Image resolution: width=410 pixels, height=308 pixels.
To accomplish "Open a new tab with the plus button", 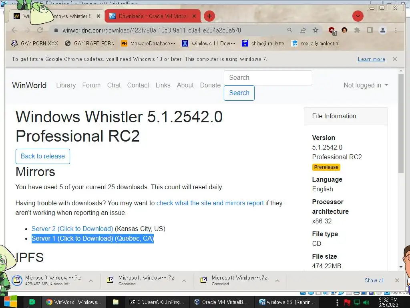I will pyautogui.click(x=209, y=16).
